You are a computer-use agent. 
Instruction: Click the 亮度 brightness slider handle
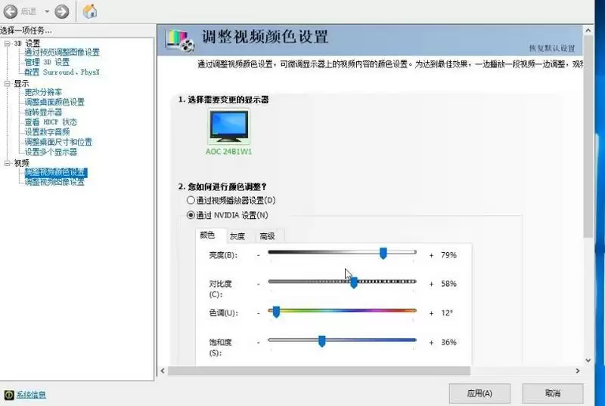tap(383, 253)
